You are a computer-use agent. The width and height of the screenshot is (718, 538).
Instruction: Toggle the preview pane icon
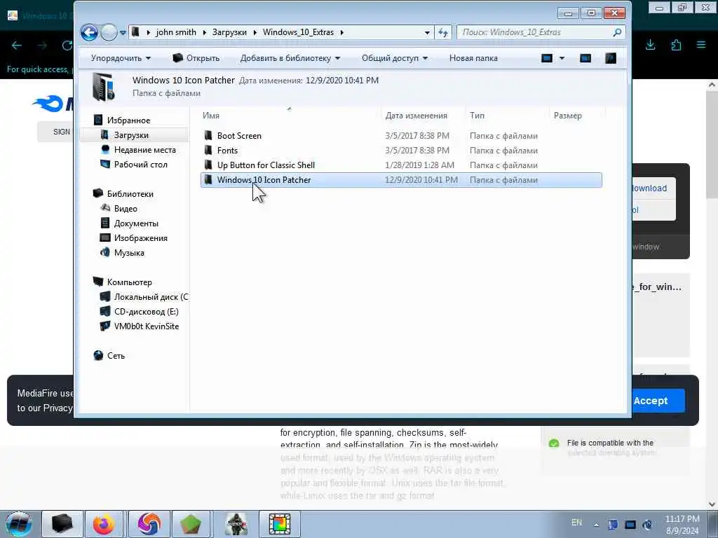585,58
